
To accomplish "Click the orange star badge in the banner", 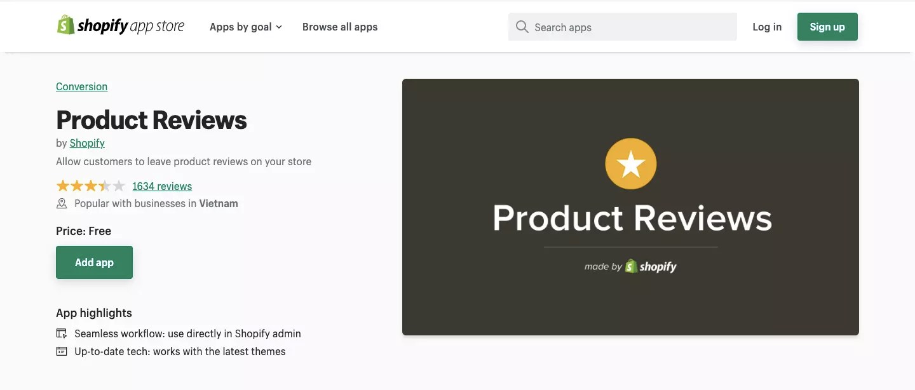I will pyautogui.click(x=630, y=163).
